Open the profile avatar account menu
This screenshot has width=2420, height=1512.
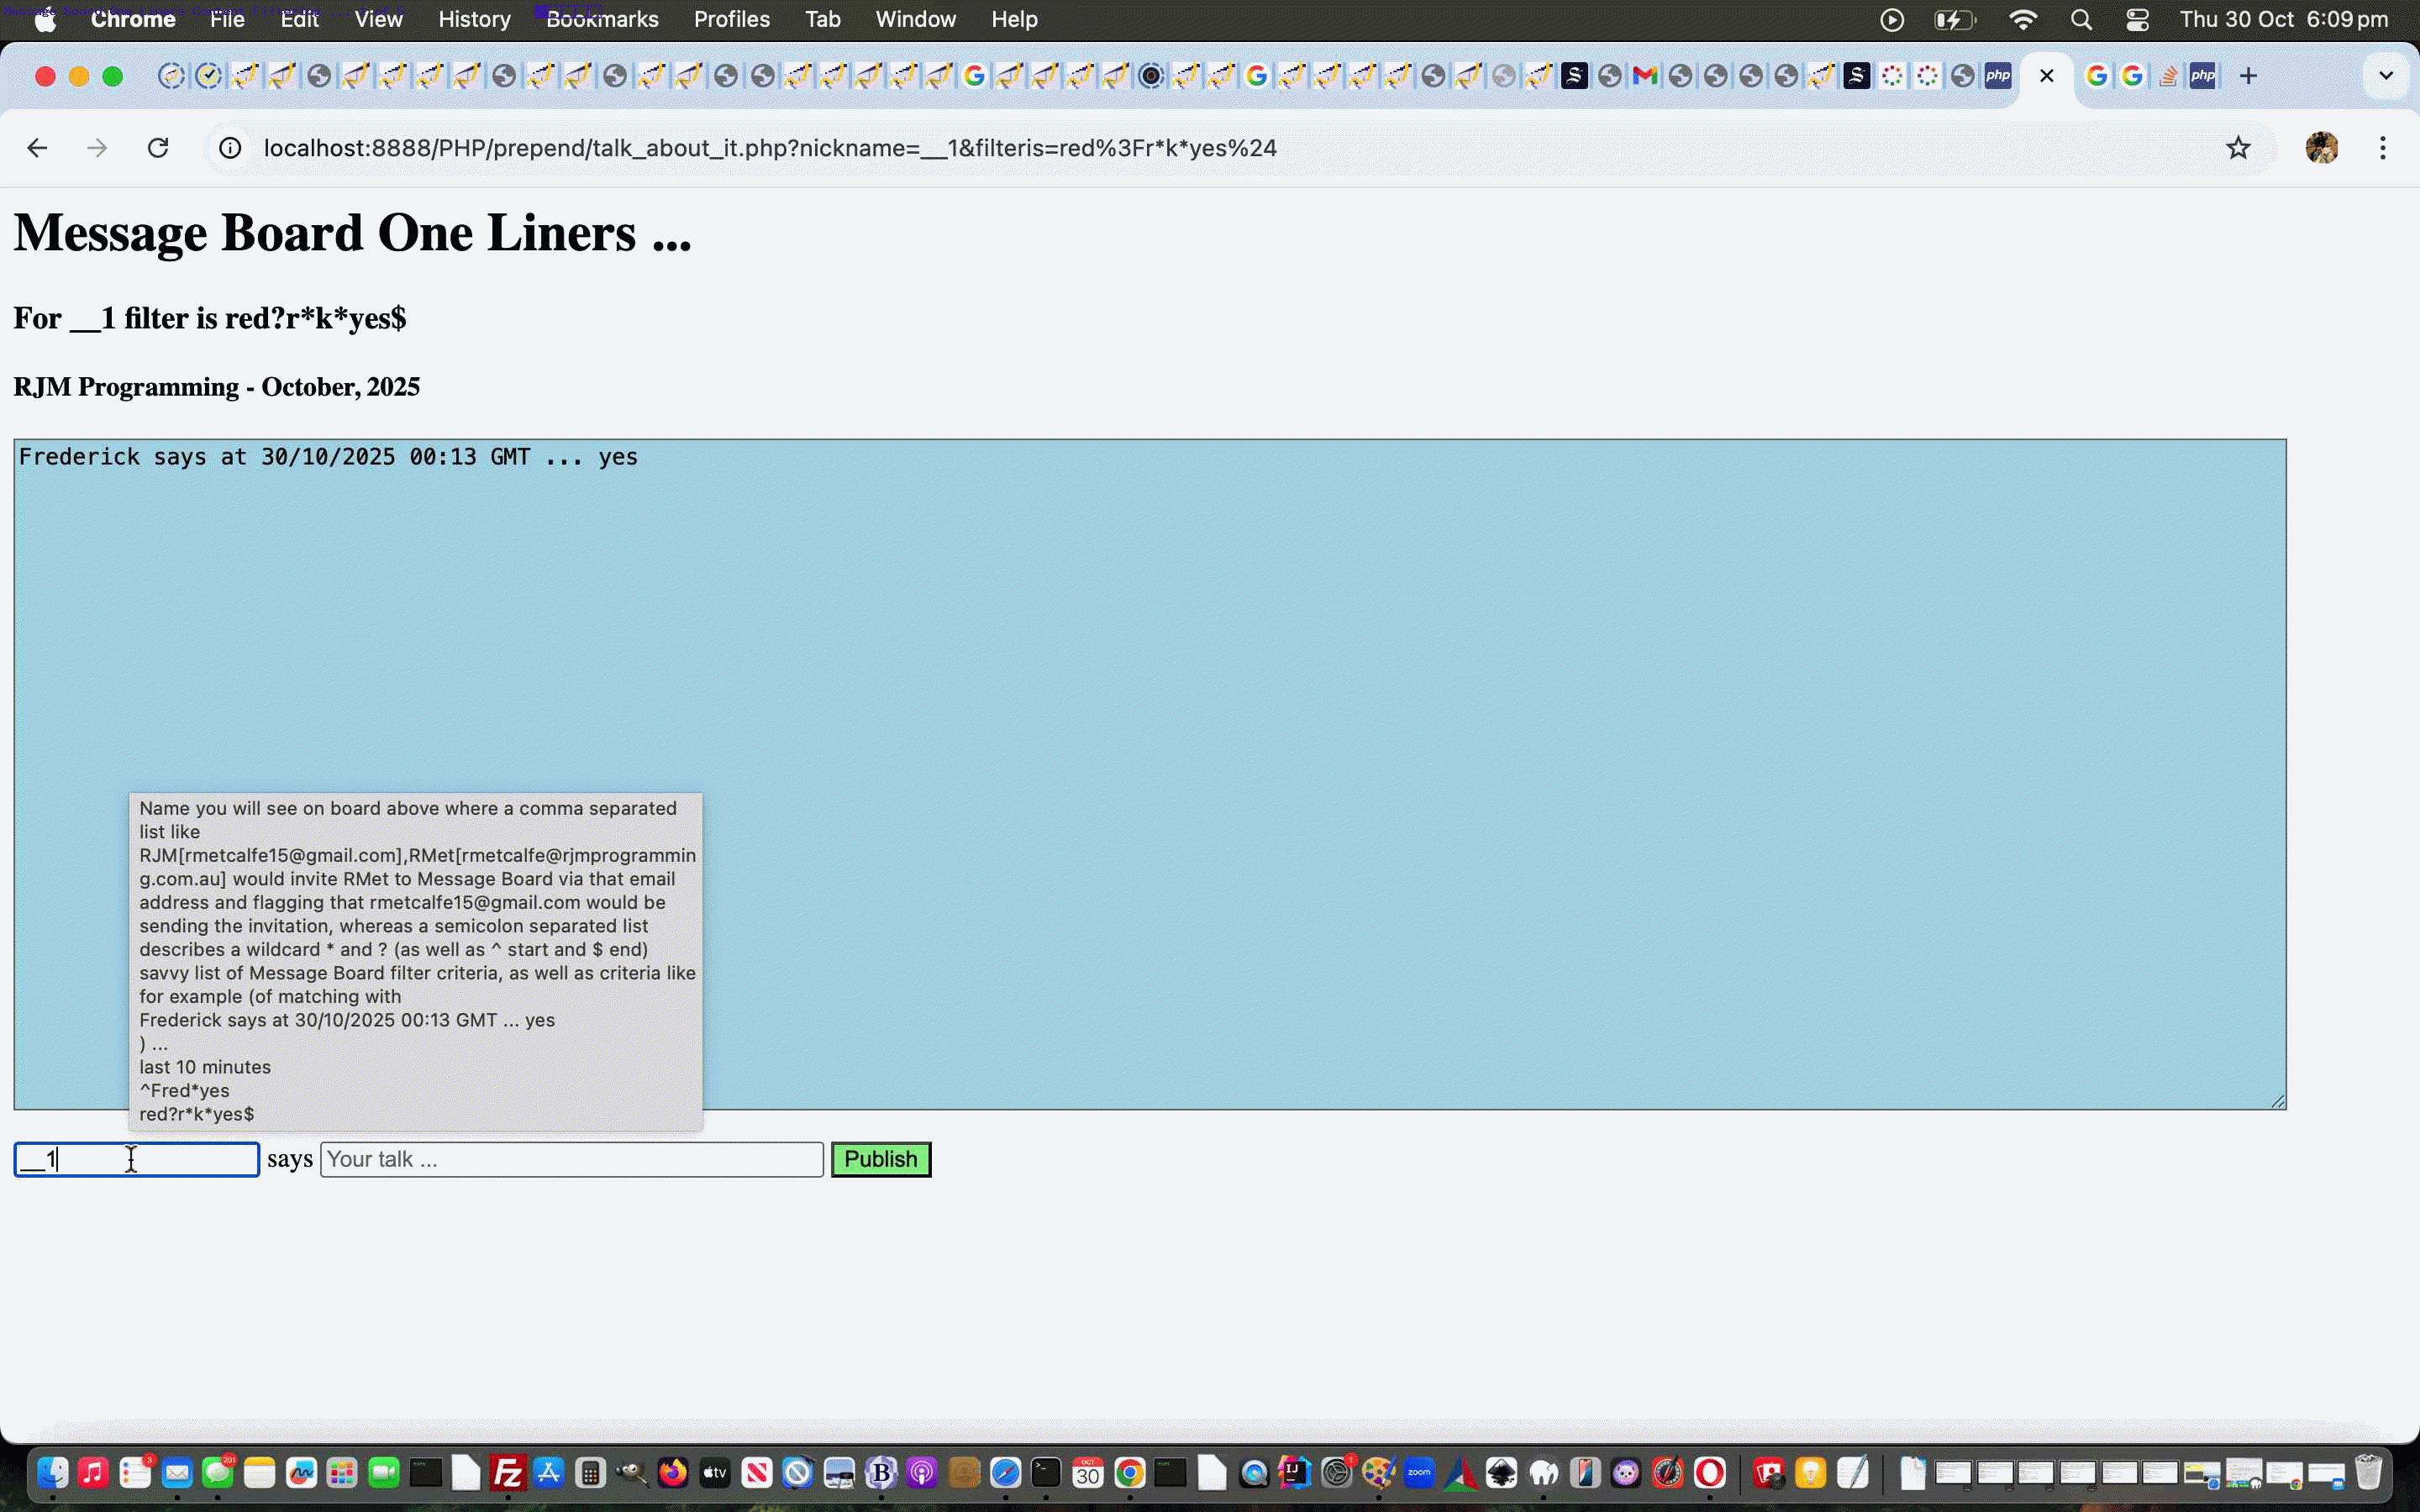tap(2322, 147)
